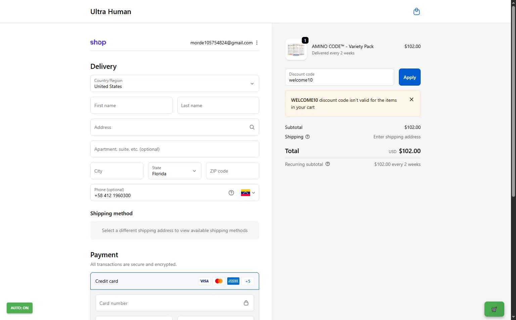Open the Venezuela flag phone country selector

click(248, 193)
